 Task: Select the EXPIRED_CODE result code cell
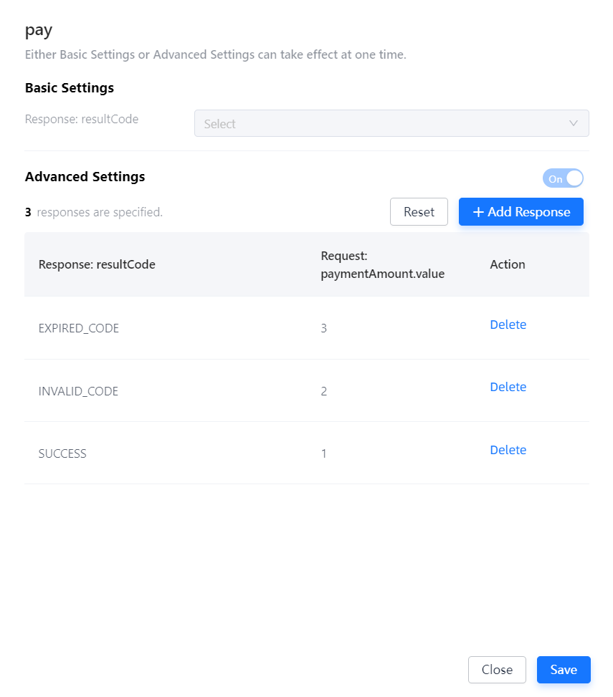pos(79,328)
